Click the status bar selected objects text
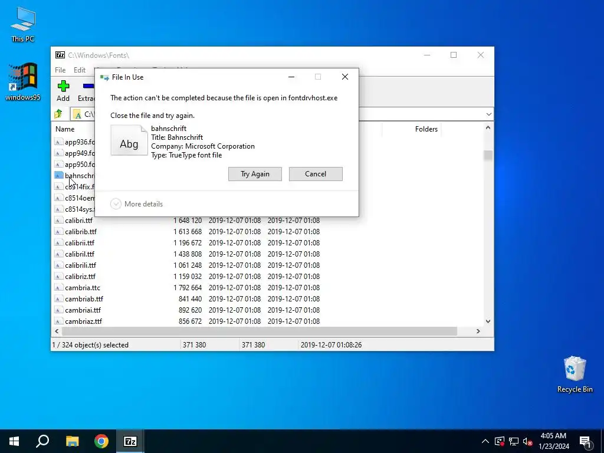Screen dimensions: 604x453 click(90, 344)
